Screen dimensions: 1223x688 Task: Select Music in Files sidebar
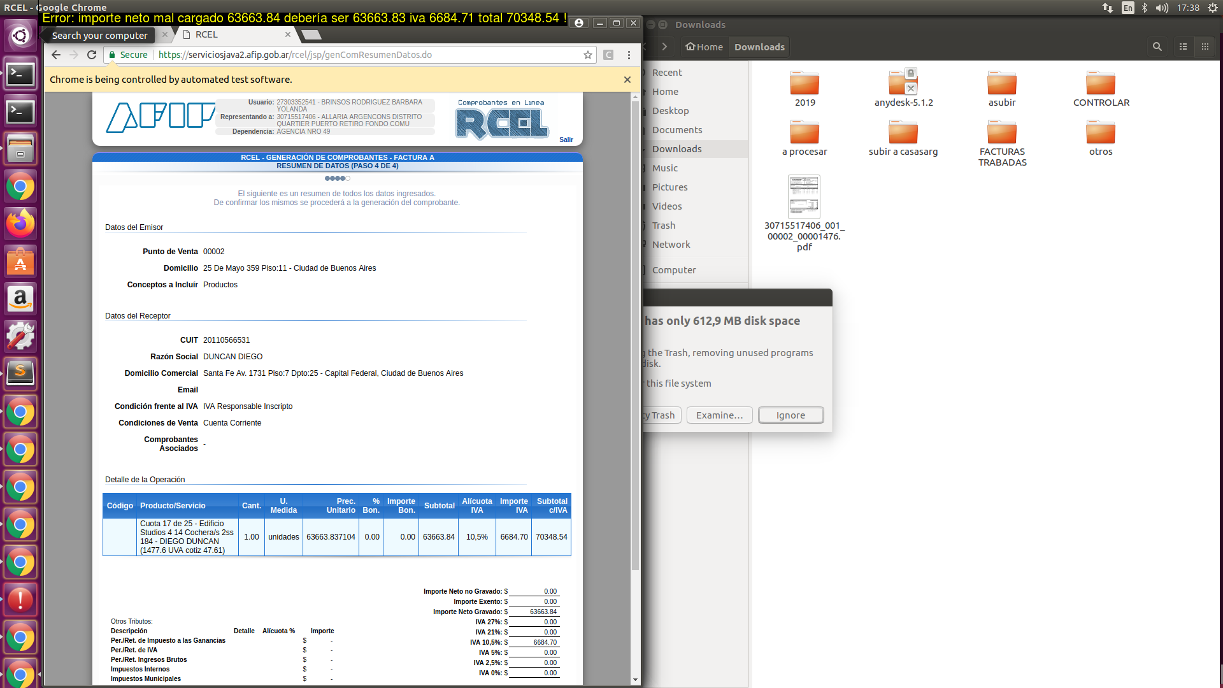coord(665,168)
